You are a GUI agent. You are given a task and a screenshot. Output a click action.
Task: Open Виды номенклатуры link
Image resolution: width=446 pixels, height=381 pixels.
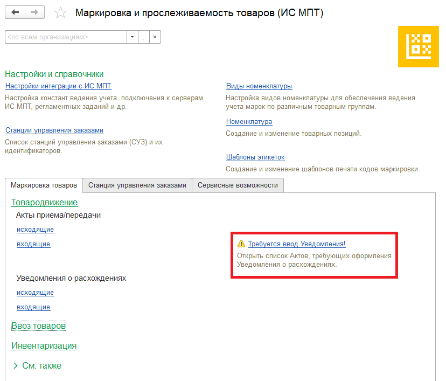[x=259, y=86]
